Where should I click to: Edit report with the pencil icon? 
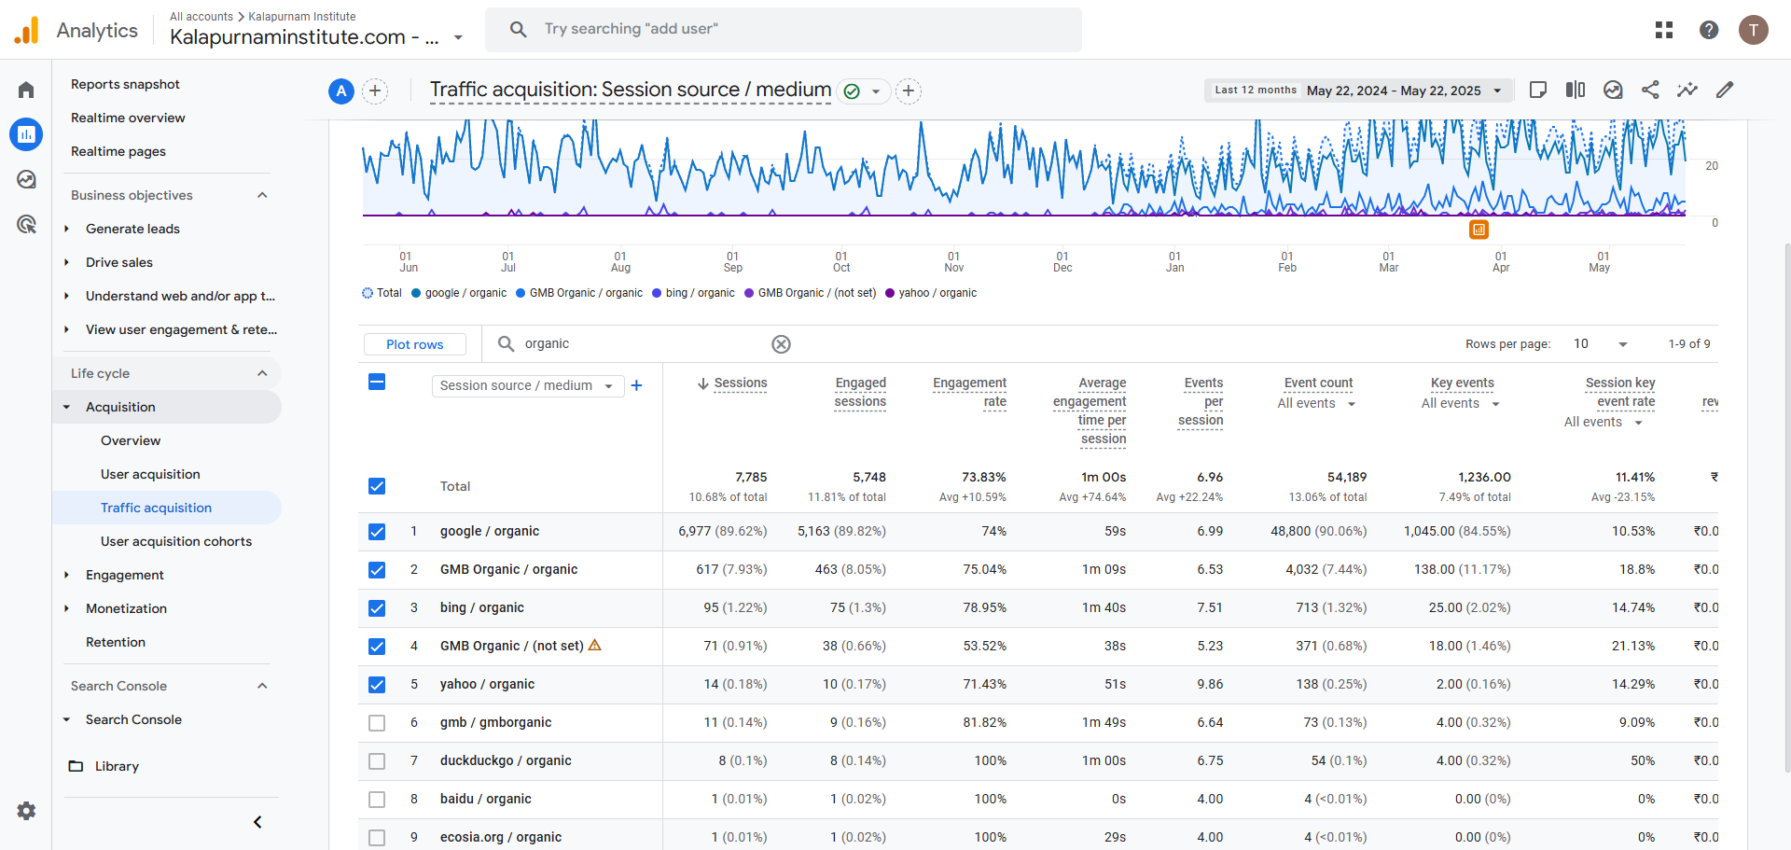[x=1725, y=90]
